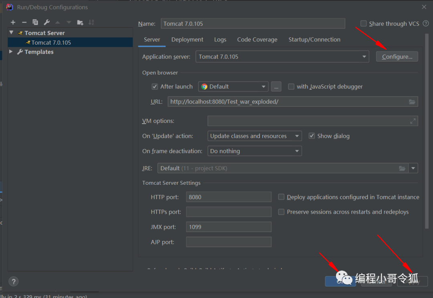The width and height of the screenshot is (433, 298).
Task: Click the Configure... button
Action: point(397,57)
